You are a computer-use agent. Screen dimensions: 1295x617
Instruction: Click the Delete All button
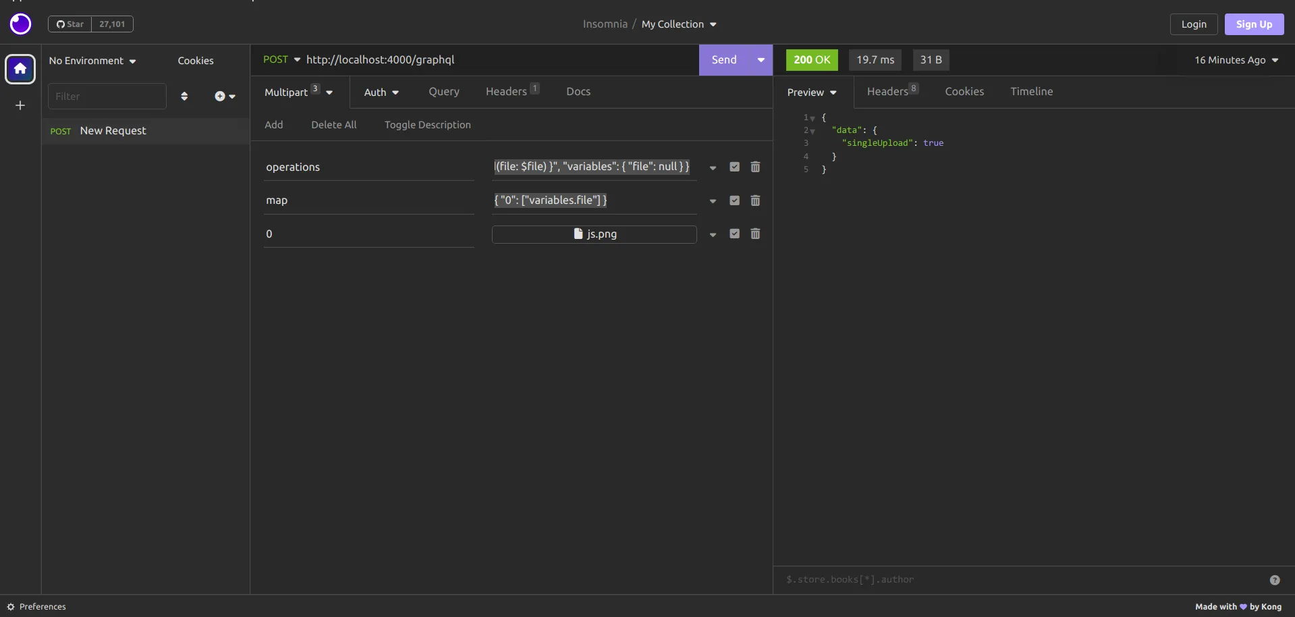coord(333,125)
